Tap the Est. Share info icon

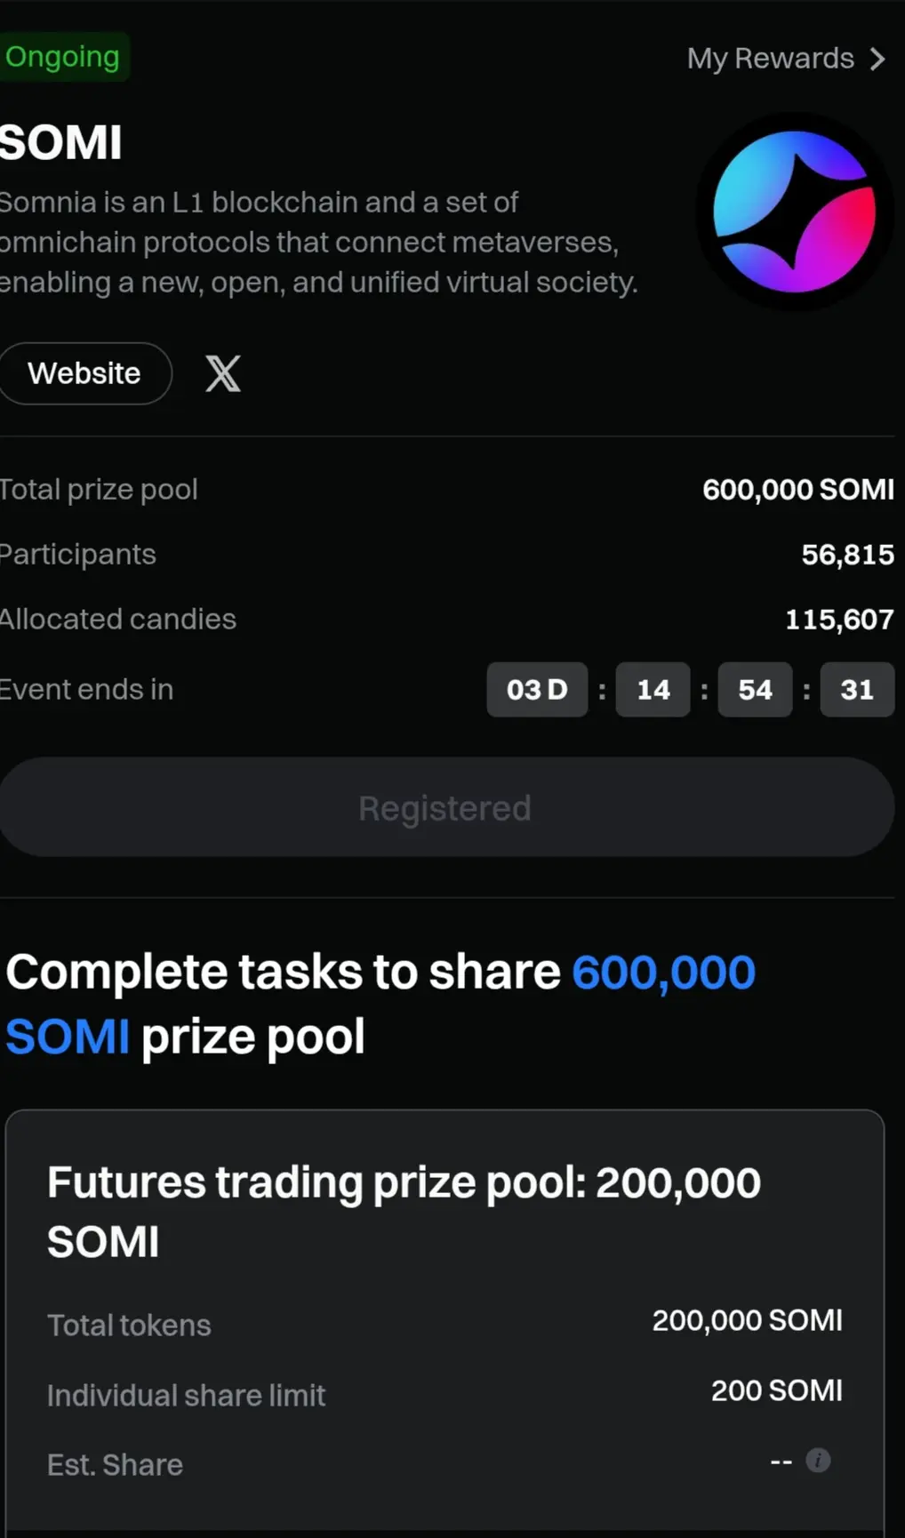818,1460
